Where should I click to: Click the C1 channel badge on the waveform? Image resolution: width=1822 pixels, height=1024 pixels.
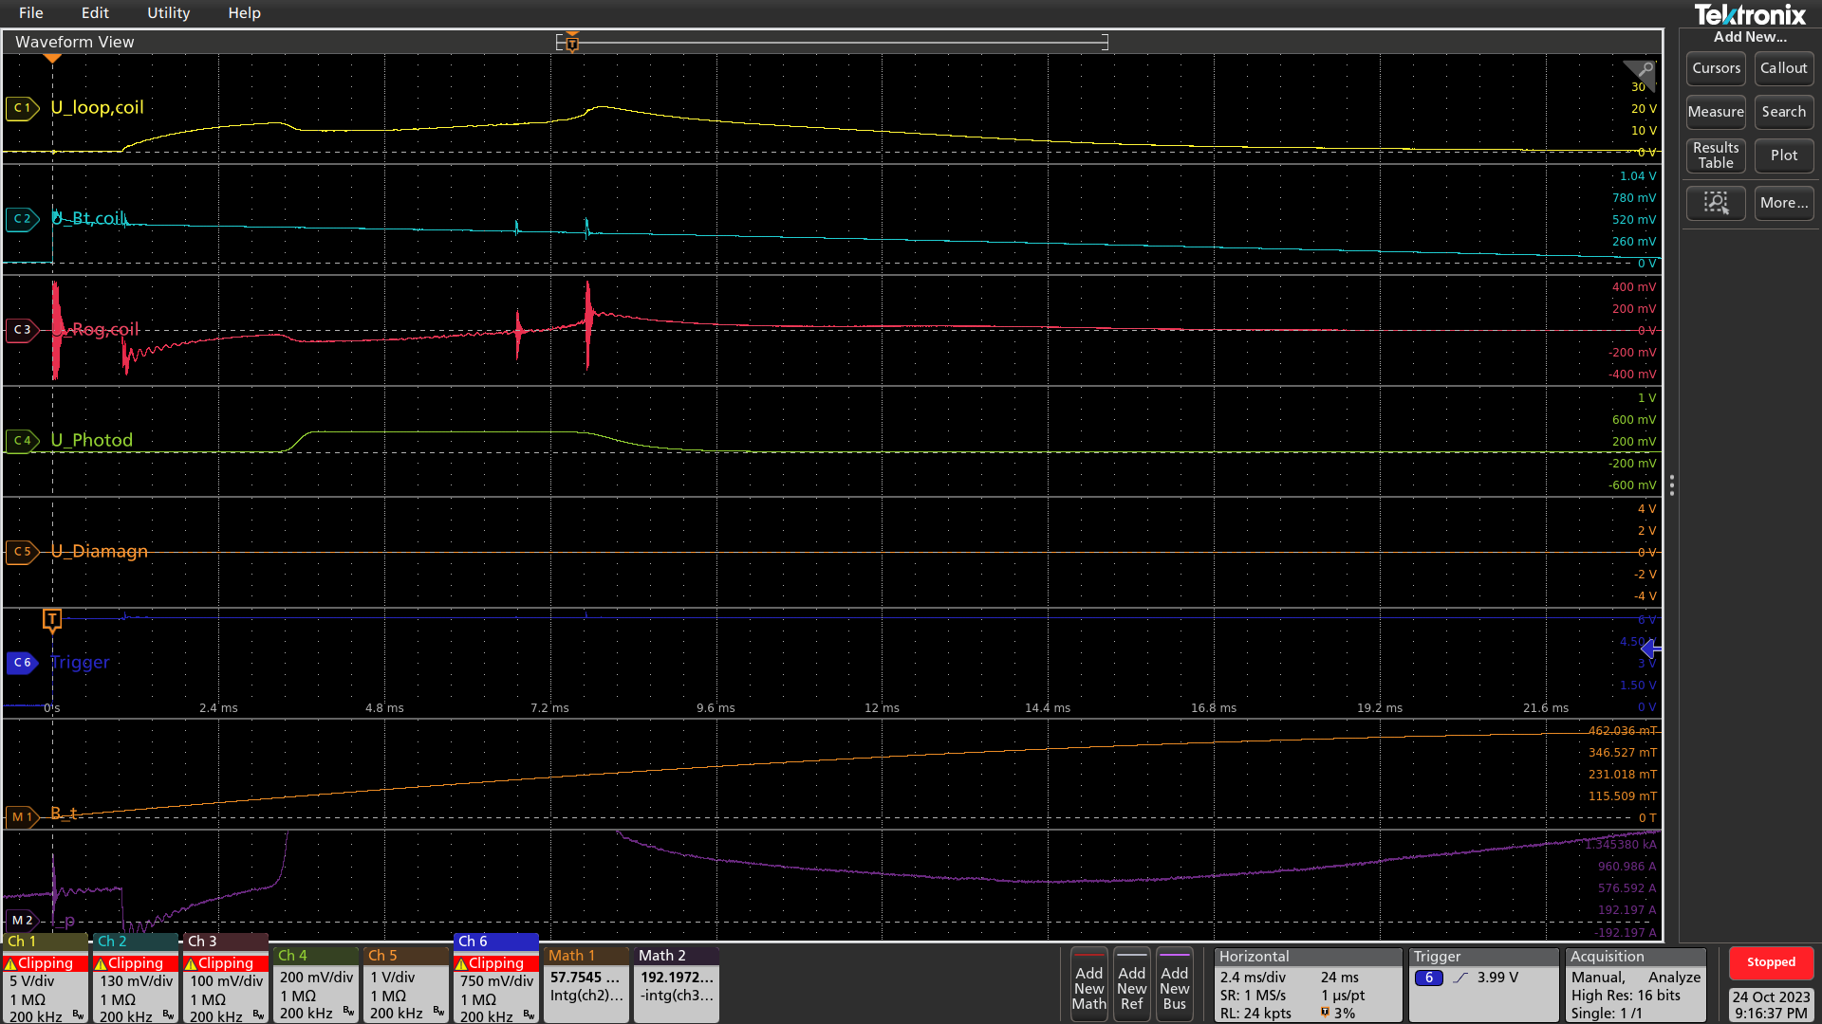point(21,108)
